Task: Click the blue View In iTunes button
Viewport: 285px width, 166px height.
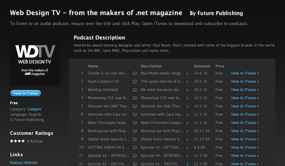Action: (26, 93)
